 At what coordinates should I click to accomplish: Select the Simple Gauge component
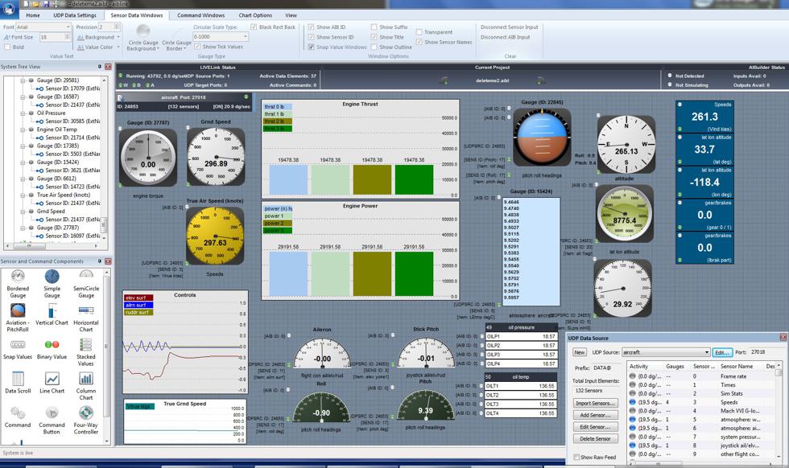(x=52, y=284)
